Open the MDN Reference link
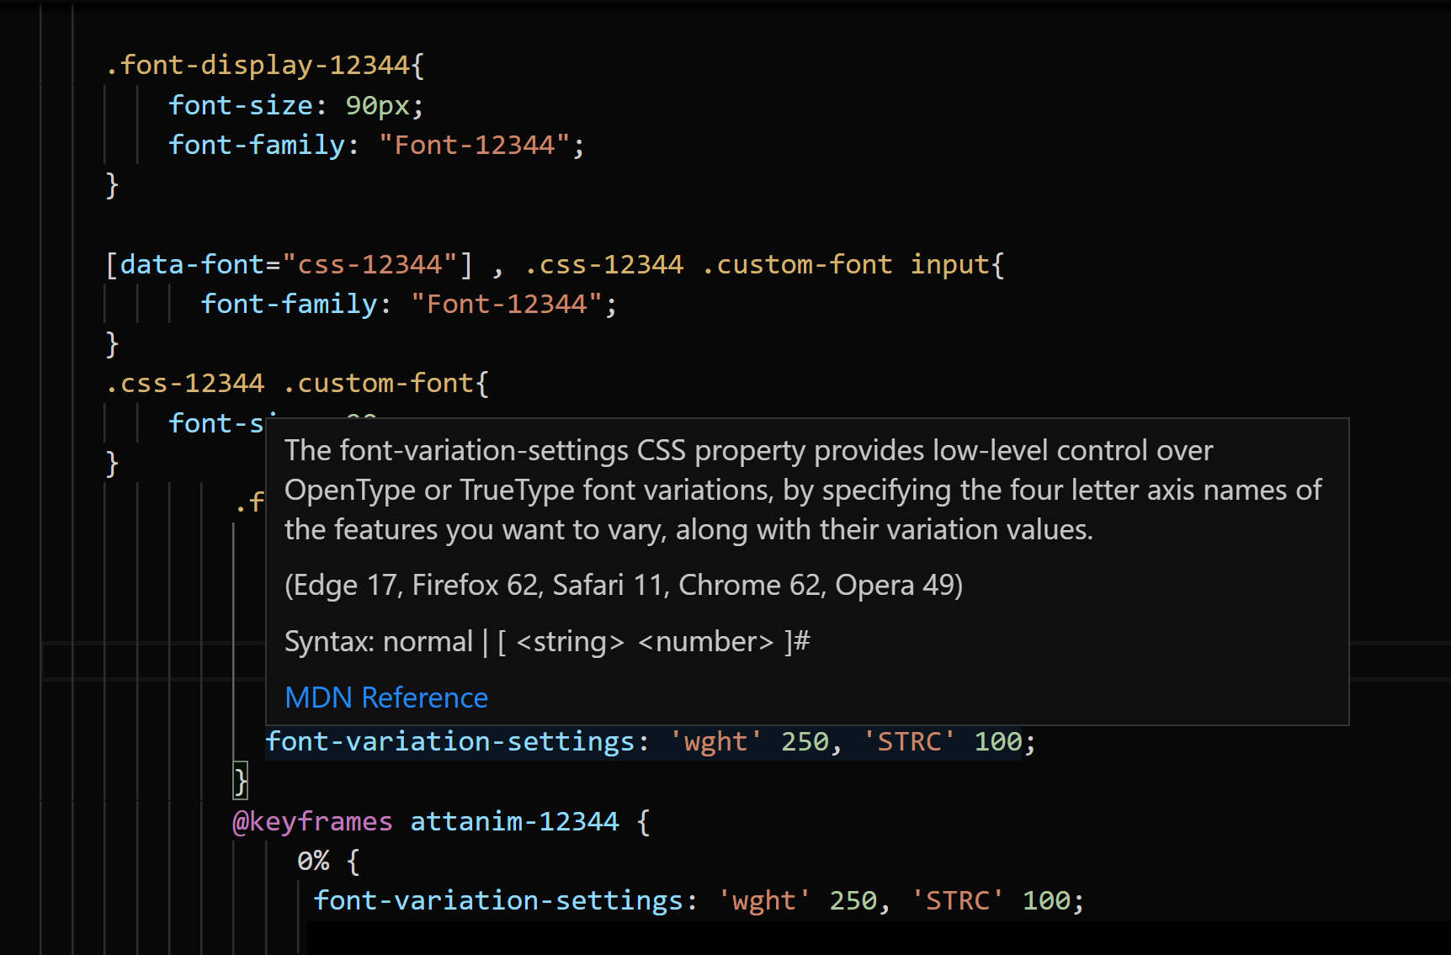1451x955 pixels. coord(385,698)
